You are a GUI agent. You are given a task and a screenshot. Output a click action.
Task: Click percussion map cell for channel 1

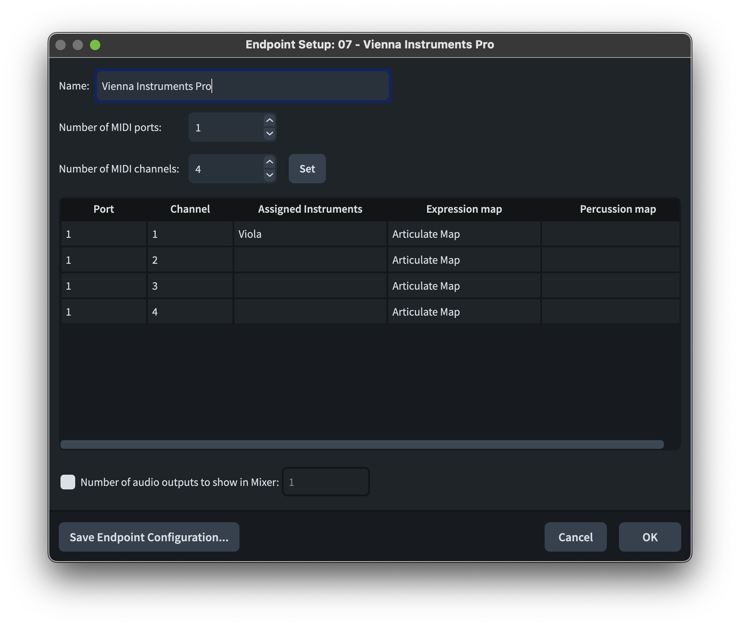[611, 234]
